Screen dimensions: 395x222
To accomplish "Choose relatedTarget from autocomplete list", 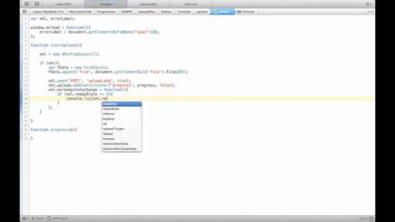I will pos(121,129).
